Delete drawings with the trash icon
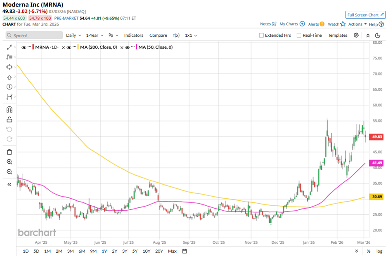This screenshot has height=256, width=388. point(9,152)
